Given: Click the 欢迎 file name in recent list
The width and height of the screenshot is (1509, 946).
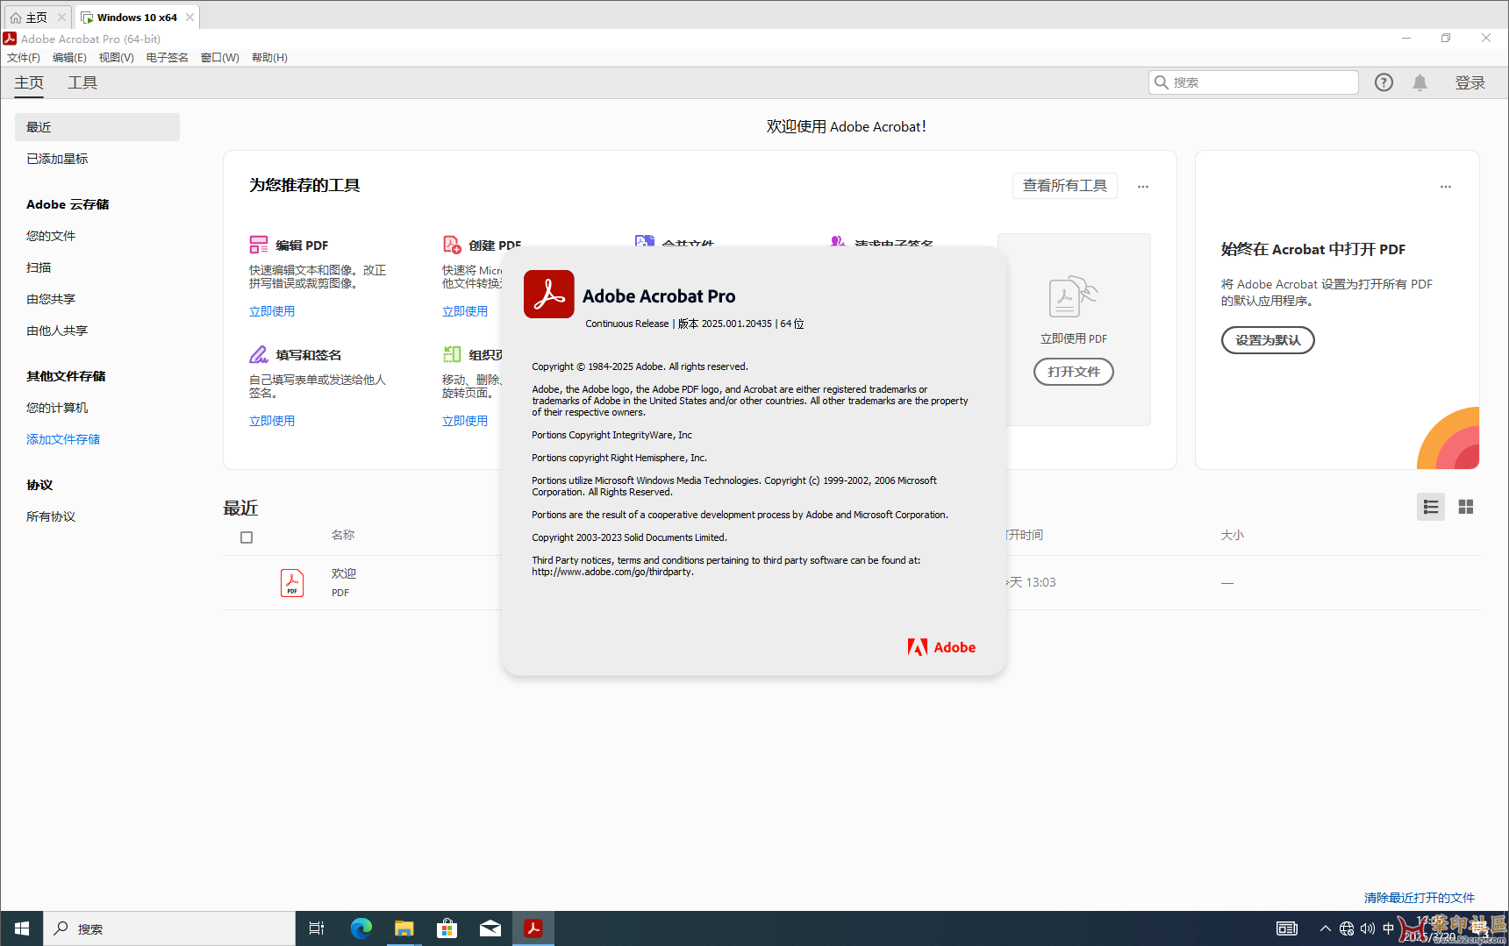Looking at the screenshot, I should [x=344, y=573].
